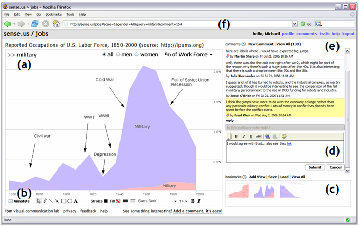This screenshot has width=359, height=226.
Task: Open the forward button history dropdown
Action: [x=28, y=24]
